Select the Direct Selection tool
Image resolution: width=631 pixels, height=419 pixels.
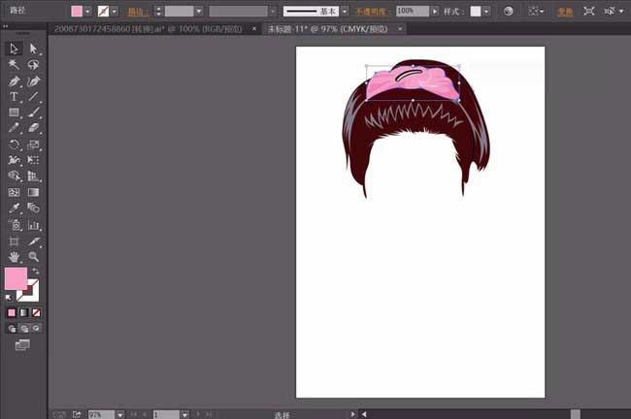click(33, 48)
